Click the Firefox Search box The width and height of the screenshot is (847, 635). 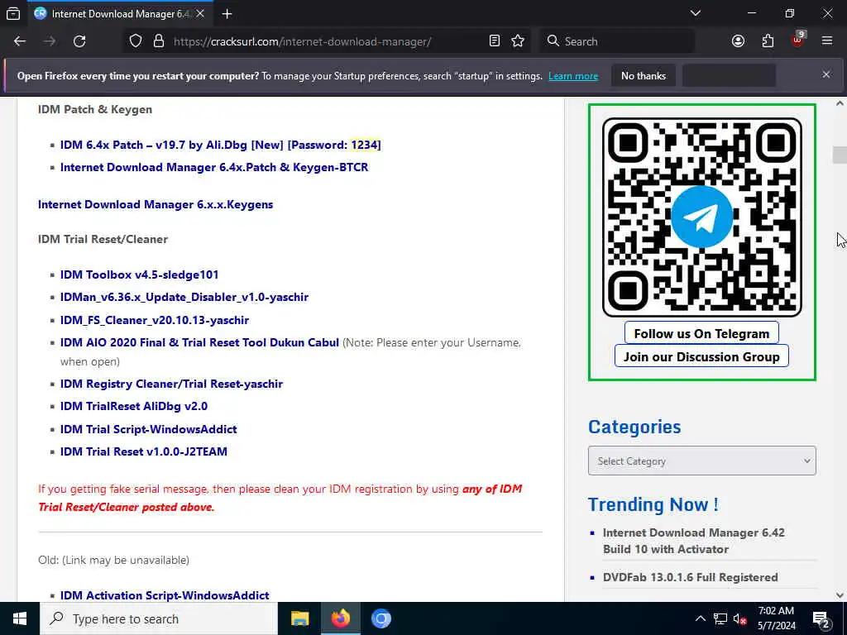click(617, 41)
